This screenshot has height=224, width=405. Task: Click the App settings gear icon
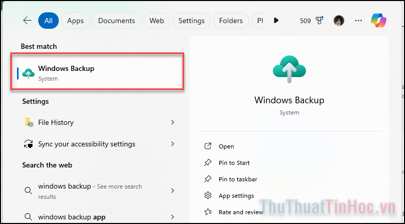coord(208,195)
